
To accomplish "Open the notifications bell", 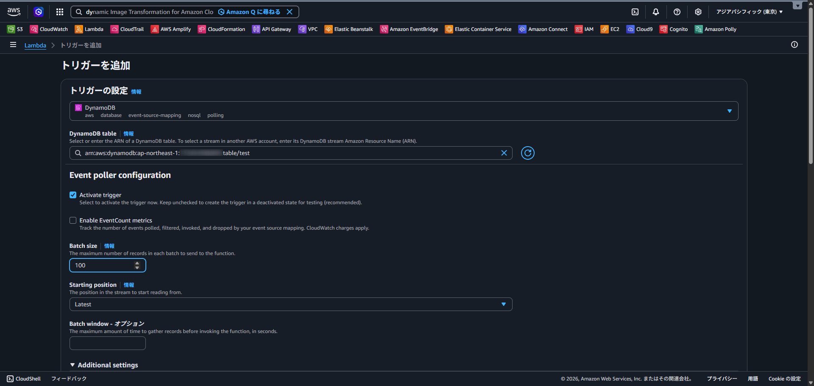I will tap(655, 12).
